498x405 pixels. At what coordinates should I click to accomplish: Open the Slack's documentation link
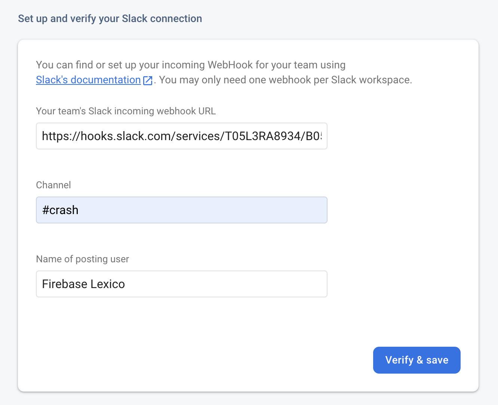coord(88,80)
